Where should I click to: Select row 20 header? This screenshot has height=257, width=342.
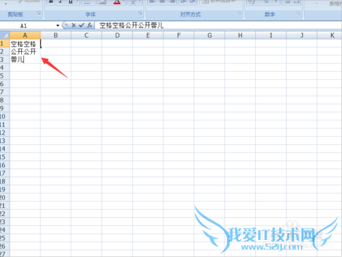tap(5, 198)
